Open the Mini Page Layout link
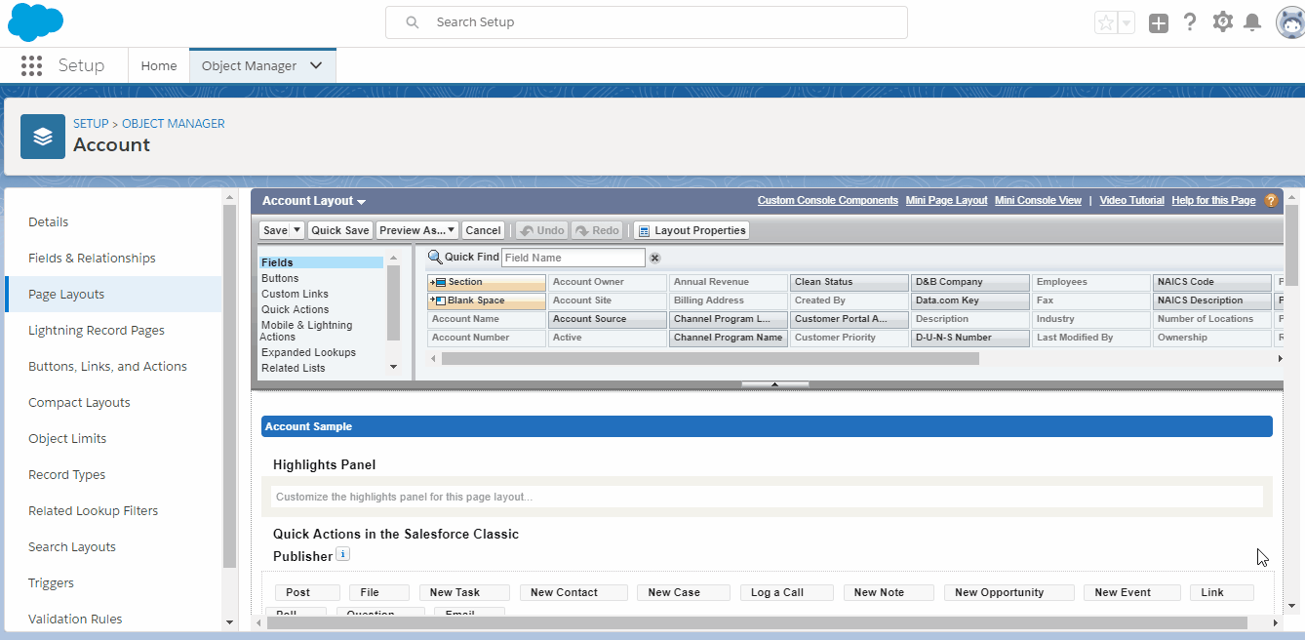This screenshot has width=1305, height=640. point(946,200)
